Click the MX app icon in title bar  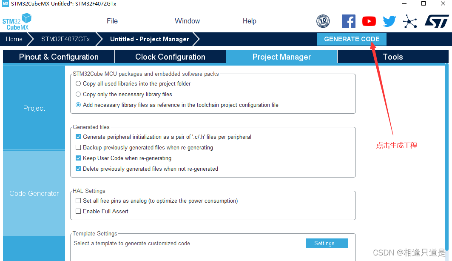pyautogui.click(x=6, y=4)
